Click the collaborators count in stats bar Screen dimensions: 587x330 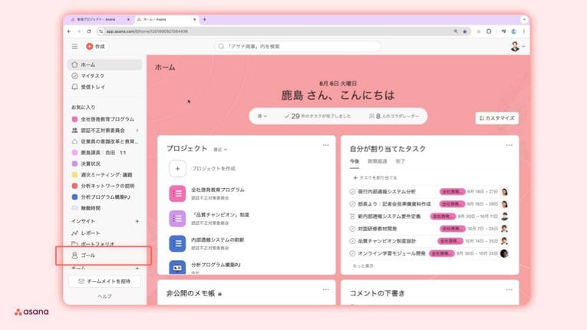pyautogui.click(x=394, y=116)
